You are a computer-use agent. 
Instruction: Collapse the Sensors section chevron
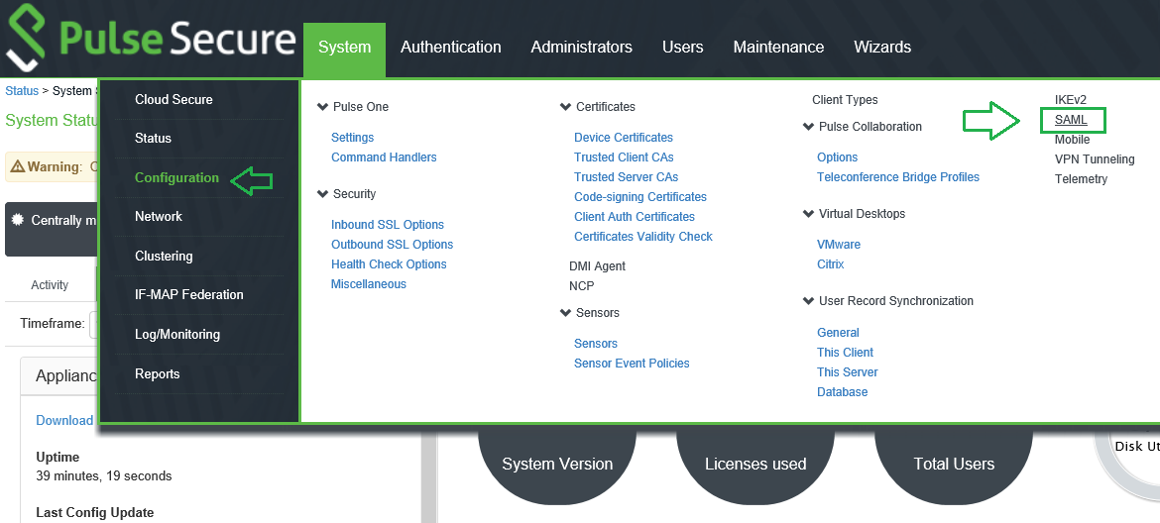(x=565, y=313)
